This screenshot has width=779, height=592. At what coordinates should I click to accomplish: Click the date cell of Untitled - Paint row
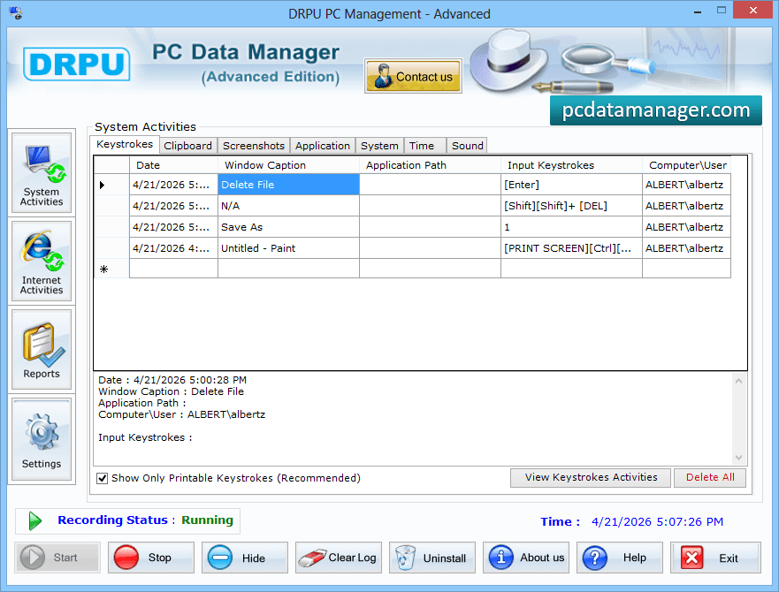[x=173, y=248]
